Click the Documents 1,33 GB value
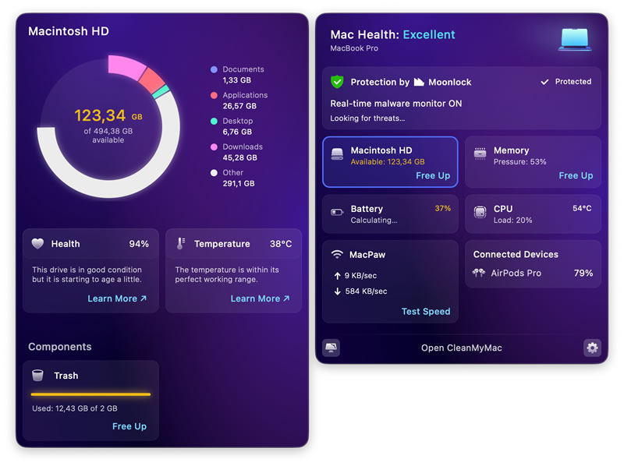This screenshot has height=466, width=624. [x=237, y=80]
